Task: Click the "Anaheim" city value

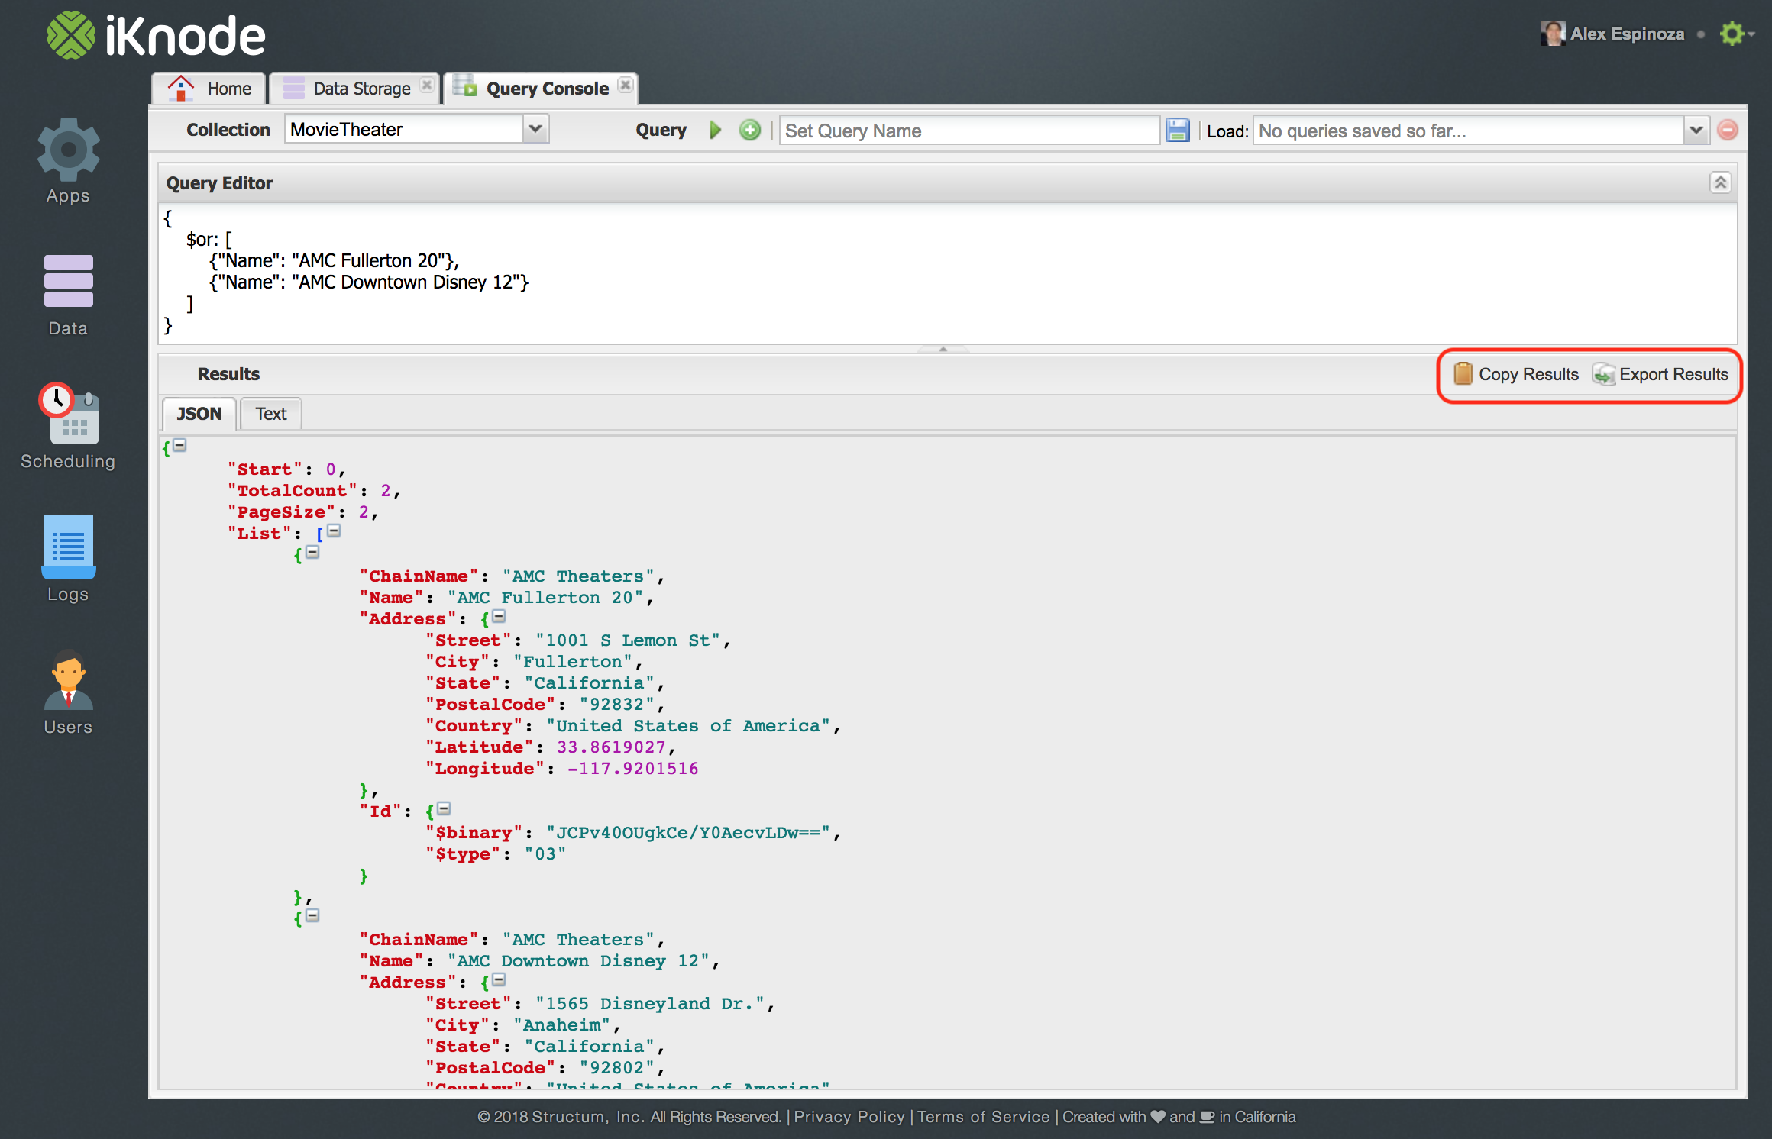Action: point(561,1024)
